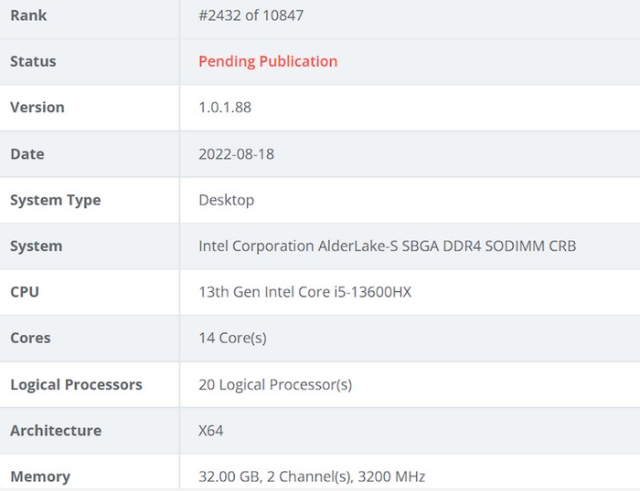Click the Rank row label
This screenshot has width=640, height=491.
[x=28, y=16]
